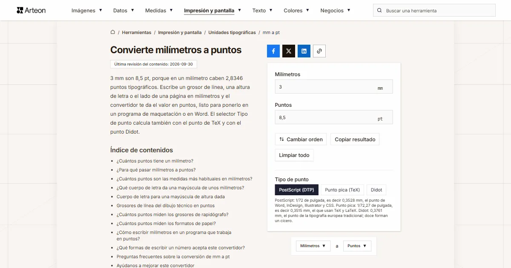Select the Didot point type
This screenshot has width=511, height=268.
point(376,190)
